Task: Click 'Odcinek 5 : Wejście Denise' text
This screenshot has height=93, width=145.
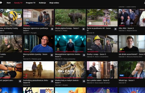Action: click(x=128, y=30)
